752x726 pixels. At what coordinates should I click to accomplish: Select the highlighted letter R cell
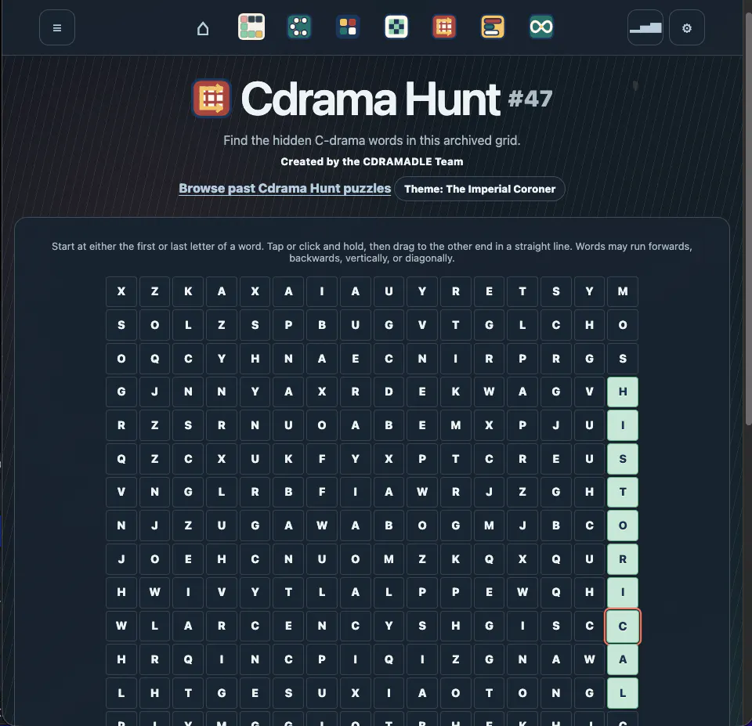(x=623, y=559)
